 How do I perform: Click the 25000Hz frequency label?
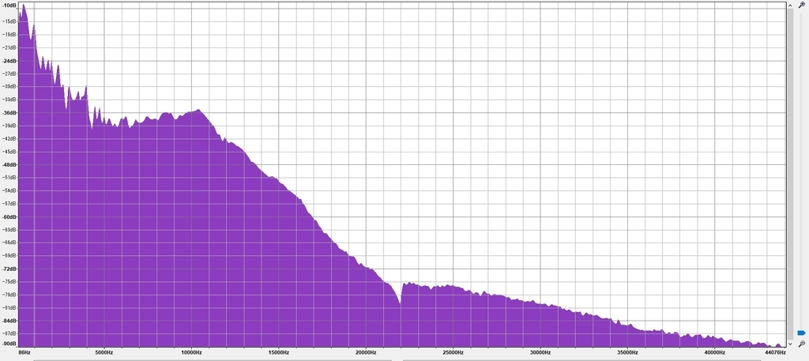pyautogui.click(x=453, y=352)
